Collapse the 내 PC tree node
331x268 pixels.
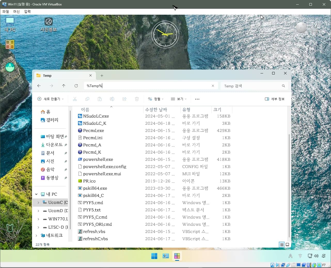pos(36,194)
